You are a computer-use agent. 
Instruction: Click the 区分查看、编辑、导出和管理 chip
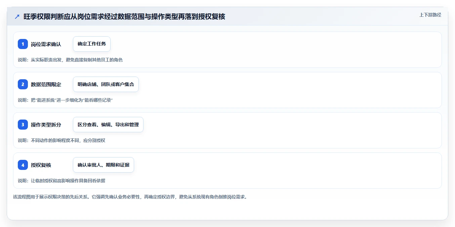click(x=108, y=125)
